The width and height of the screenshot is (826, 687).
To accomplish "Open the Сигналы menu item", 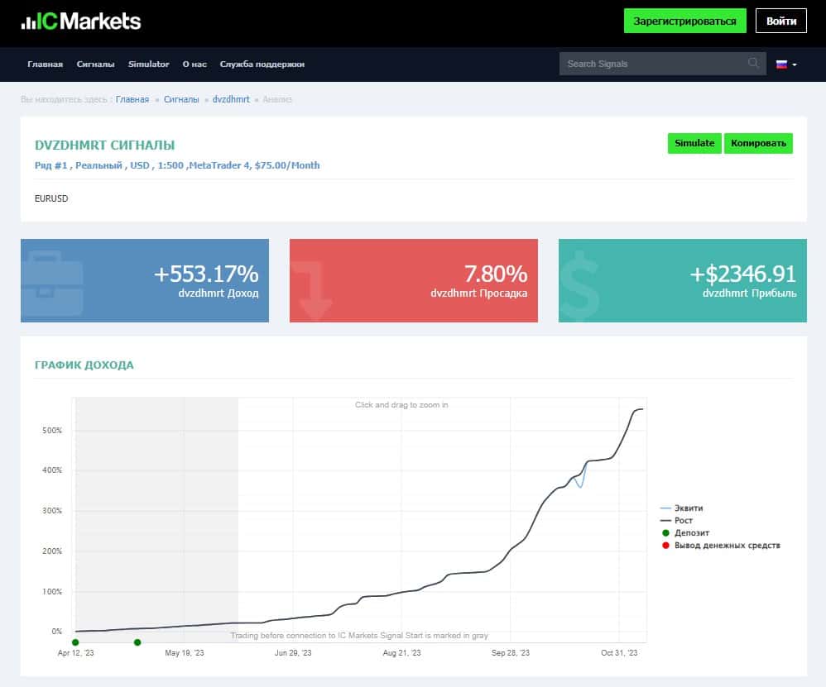I will click(95, 64).
